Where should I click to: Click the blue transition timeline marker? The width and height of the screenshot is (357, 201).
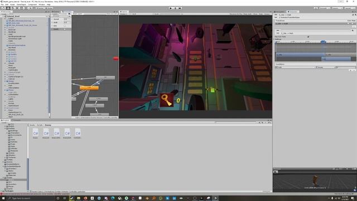click(x=323, y=42)
